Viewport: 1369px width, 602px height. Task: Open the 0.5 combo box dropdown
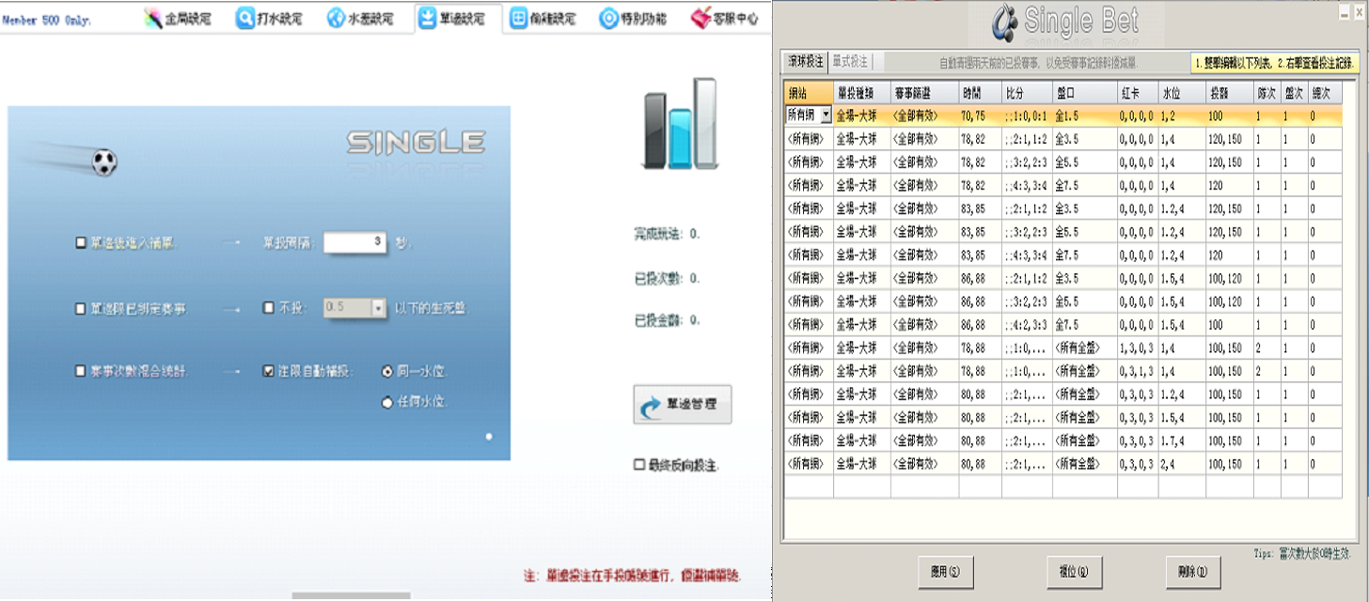point(379,308)
